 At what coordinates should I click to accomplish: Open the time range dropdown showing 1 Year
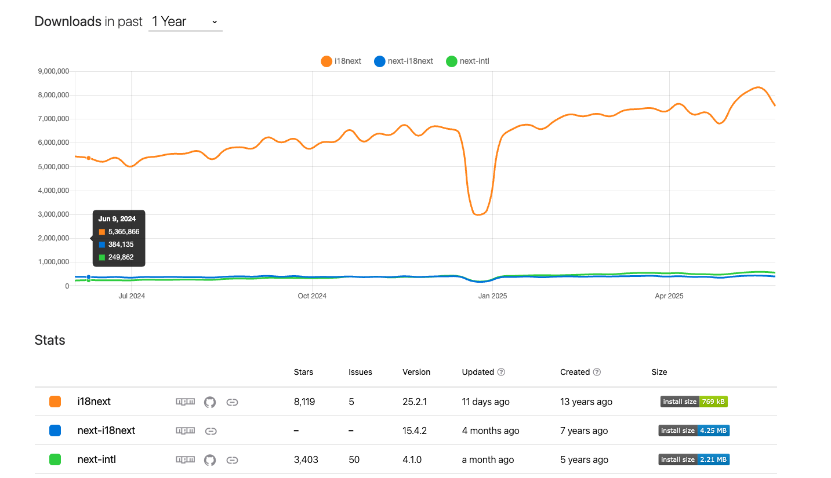pos(186,21)
